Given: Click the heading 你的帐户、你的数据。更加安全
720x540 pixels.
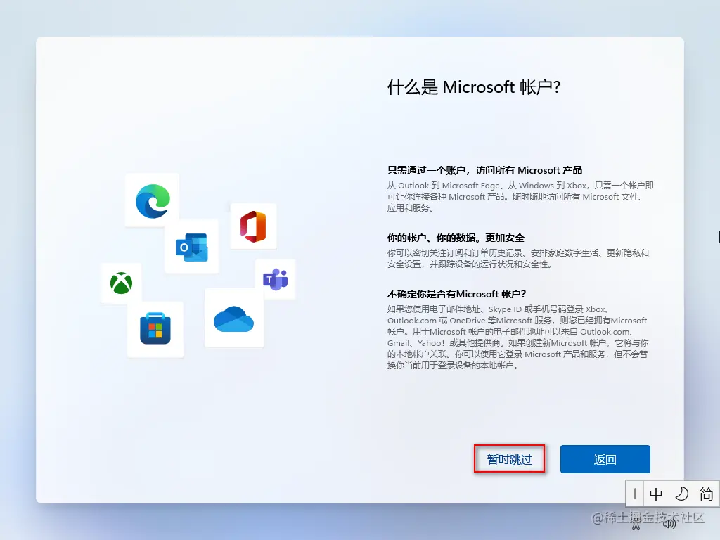Looking at the screenshot, I should tap(456, 238).
